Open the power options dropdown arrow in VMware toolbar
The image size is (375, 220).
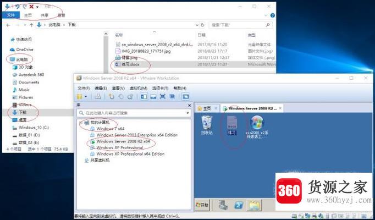tap(86, 97)
